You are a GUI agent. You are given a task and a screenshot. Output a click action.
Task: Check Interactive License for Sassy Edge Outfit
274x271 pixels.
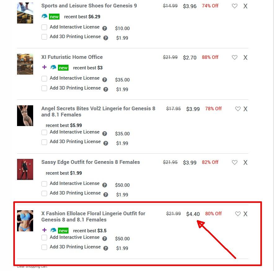click(44, 184)
